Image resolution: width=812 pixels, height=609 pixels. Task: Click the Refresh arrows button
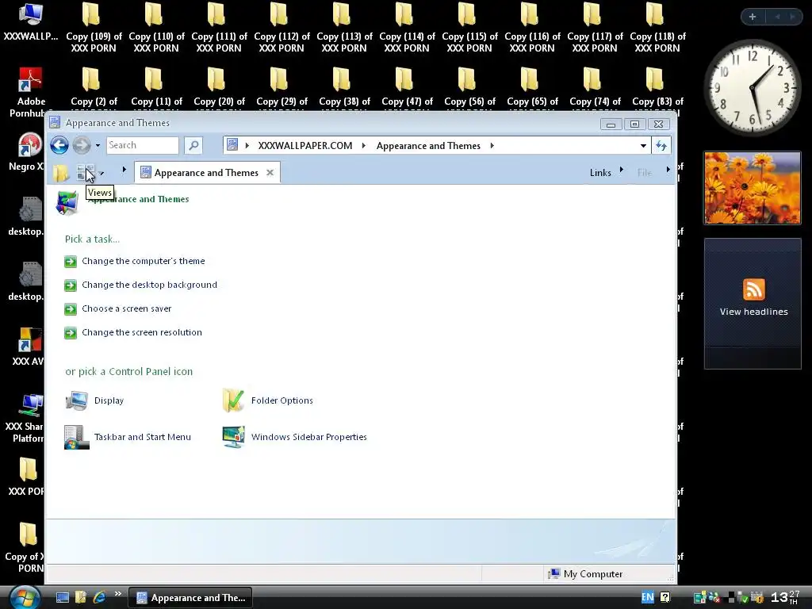click(x=661, y=146)
